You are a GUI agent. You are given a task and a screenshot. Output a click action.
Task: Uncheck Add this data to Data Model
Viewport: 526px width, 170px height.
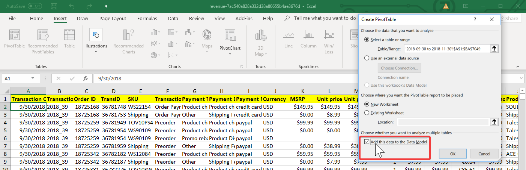pyautogui.click(x=367, y=142)
